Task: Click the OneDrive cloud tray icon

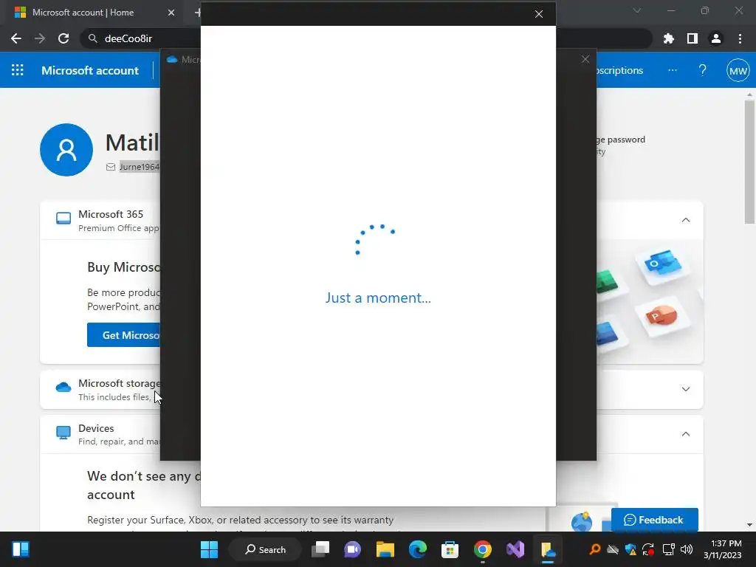Action: (612, 549)
